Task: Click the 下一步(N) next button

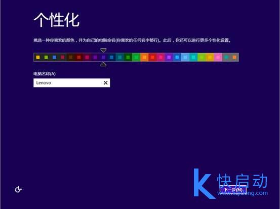Action: (233, 190)
